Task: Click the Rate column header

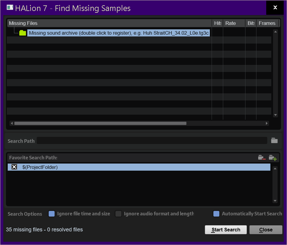Action: [x=234, y=23]
